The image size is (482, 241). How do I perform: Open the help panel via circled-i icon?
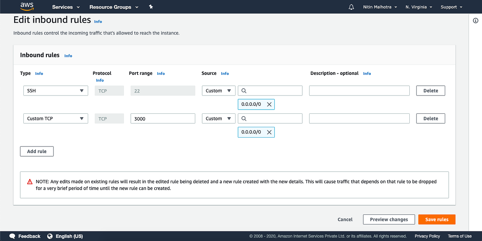pos(476,21)
